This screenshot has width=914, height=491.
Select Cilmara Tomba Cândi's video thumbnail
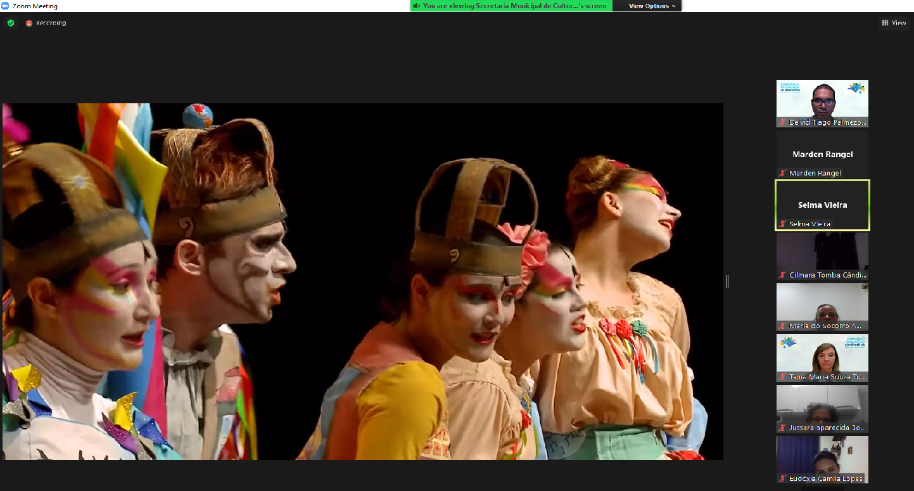click(x=822, y=256)
